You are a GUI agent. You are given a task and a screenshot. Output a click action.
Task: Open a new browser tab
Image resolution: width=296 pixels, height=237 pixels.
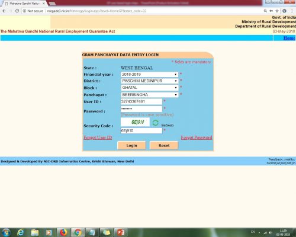coord(52,4)
